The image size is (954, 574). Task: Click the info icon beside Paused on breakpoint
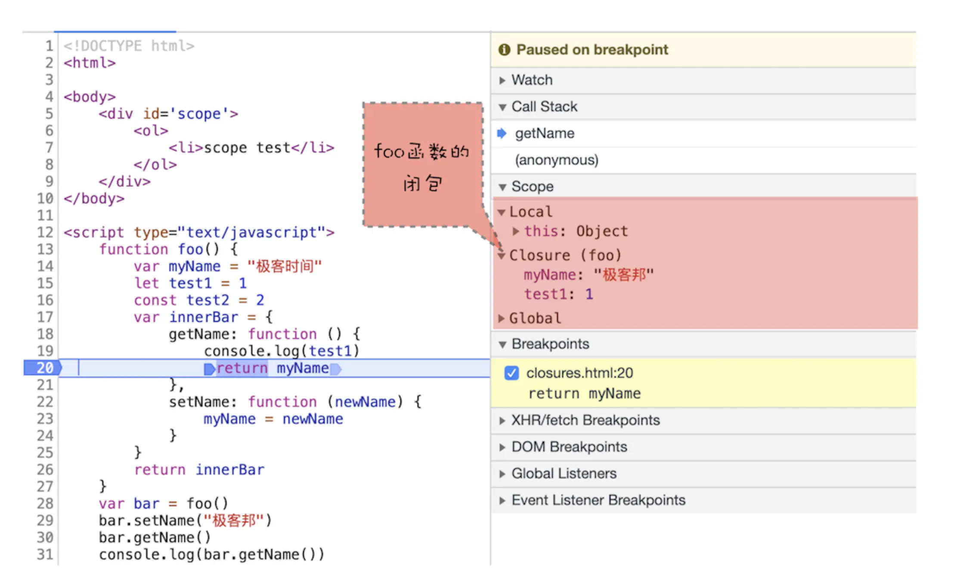pos(504,50)
